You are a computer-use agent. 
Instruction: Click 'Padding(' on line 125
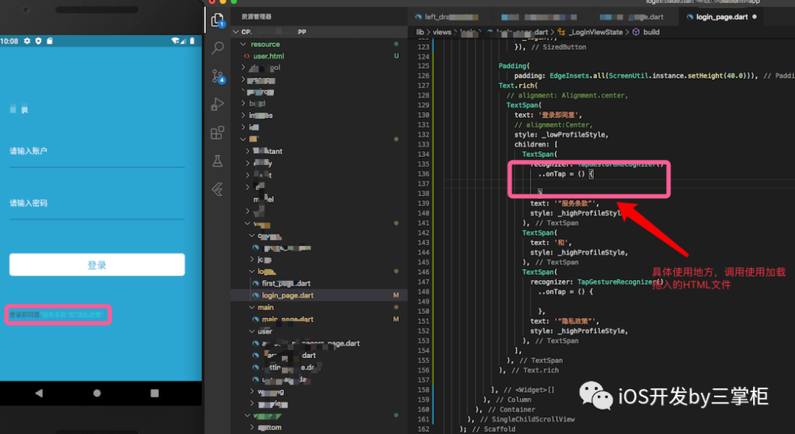(514, 66)
